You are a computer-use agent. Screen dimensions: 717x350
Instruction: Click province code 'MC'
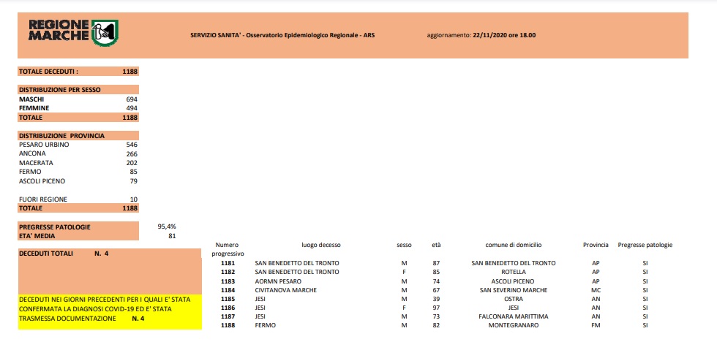click(x=596, y=289)
